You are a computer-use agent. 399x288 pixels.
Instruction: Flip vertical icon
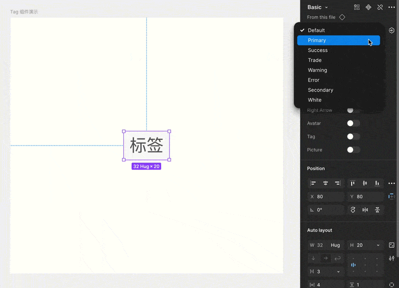[x=378, y=210]
